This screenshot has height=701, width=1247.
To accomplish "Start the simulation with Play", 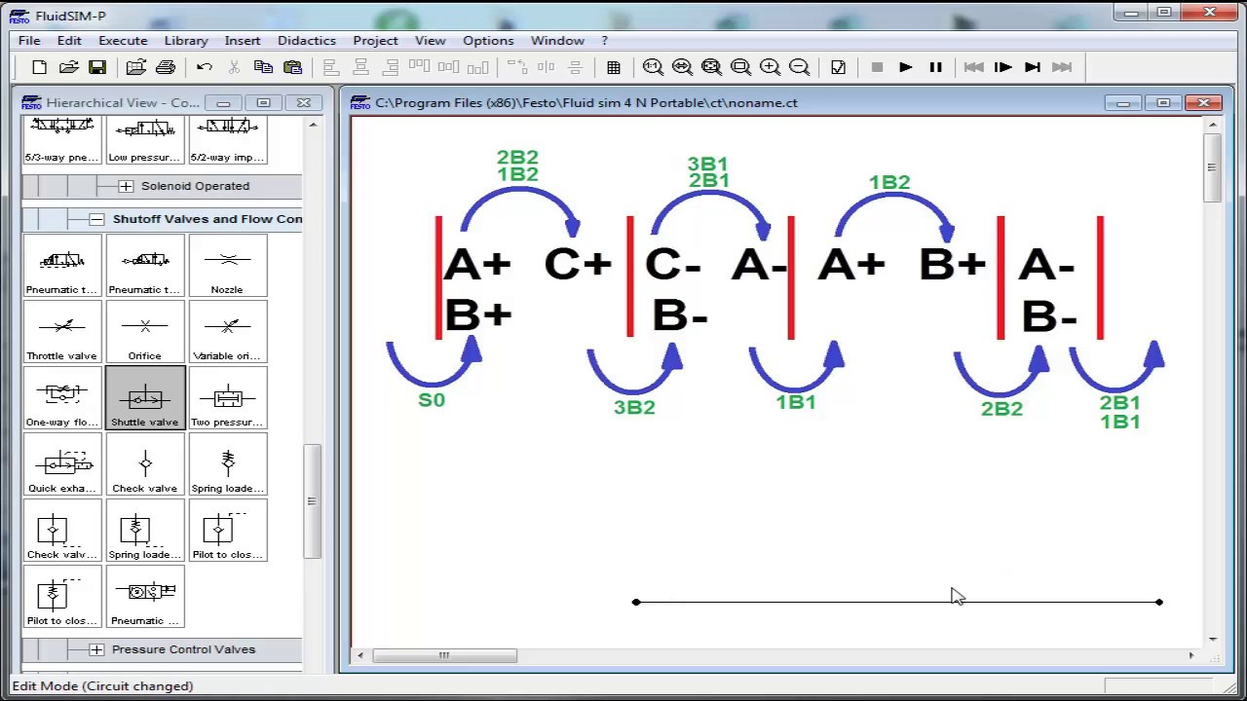I will [x=906, y=67].
